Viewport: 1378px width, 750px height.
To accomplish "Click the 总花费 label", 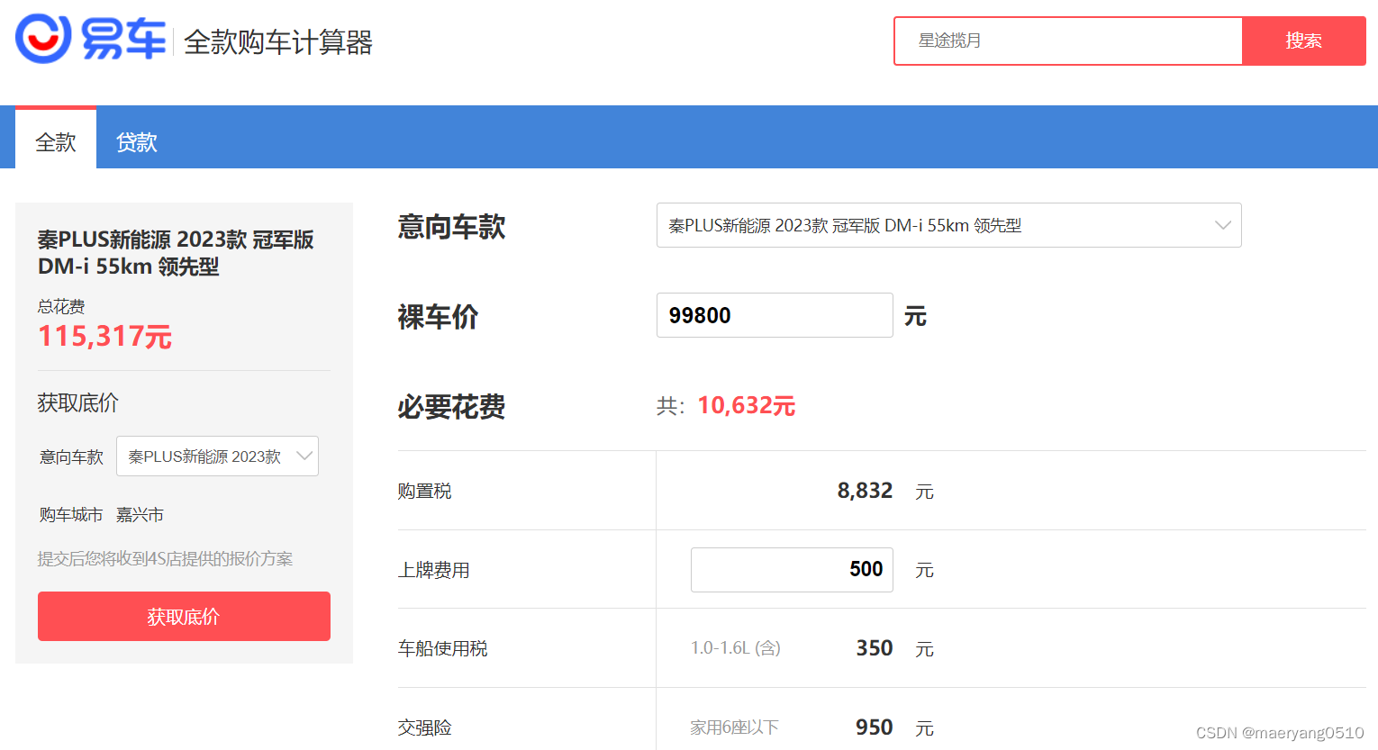I will [61, 307].
